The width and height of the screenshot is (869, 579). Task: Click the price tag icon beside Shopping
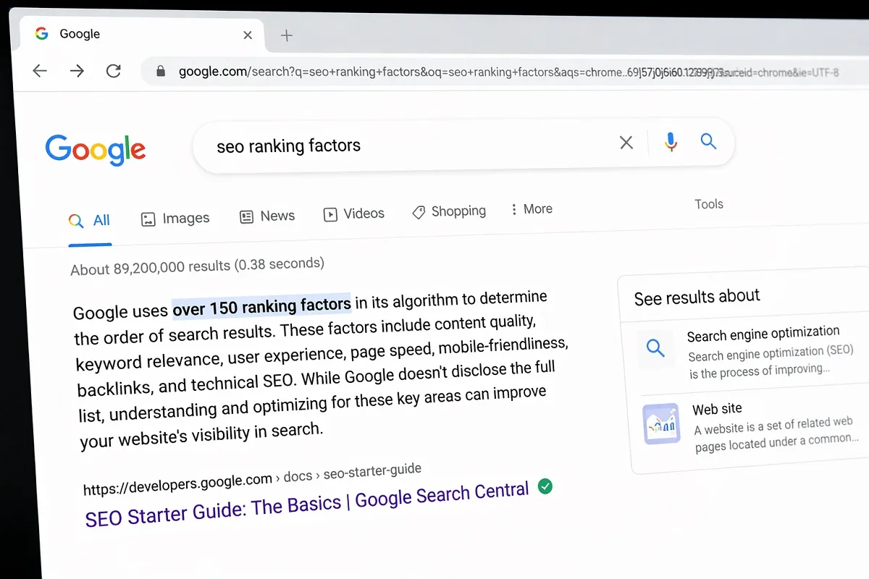pyautogui.click(x=419, y=212)
